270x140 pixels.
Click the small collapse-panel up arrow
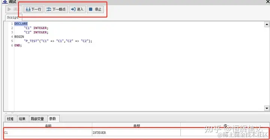click(6, 113)
